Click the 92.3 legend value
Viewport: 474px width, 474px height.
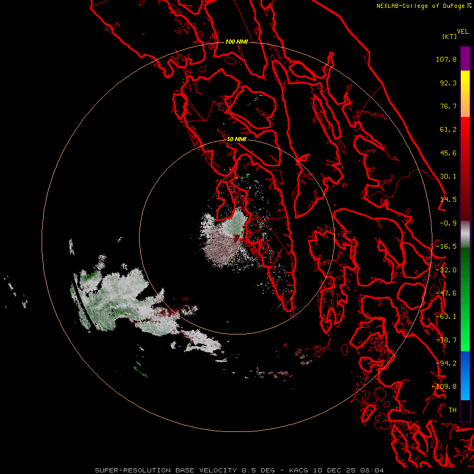click(448, 83)
